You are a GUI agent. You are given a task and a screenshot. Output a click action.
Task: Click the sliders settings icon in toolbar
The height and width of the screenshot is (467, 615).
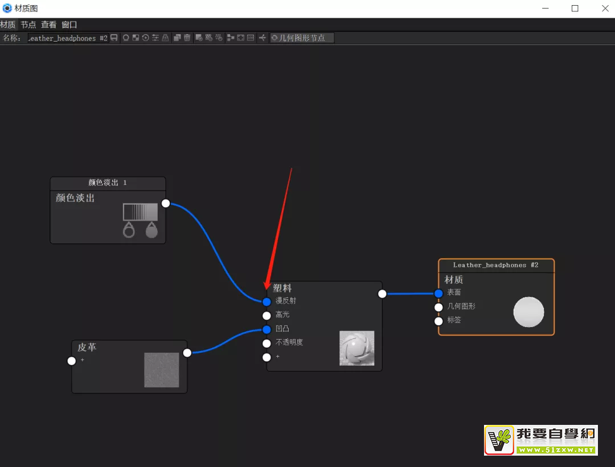coord(155,38)
